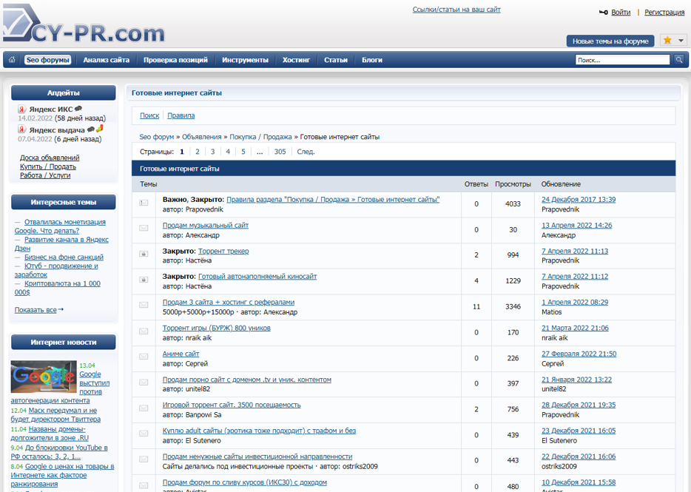Screen dimensions: 691x492
Task: Click the Показать все link in sidebar
Action: coord(36,310)
